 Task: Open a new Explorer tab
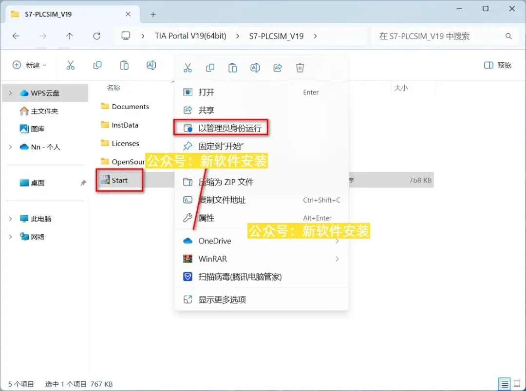coord(153,15)
